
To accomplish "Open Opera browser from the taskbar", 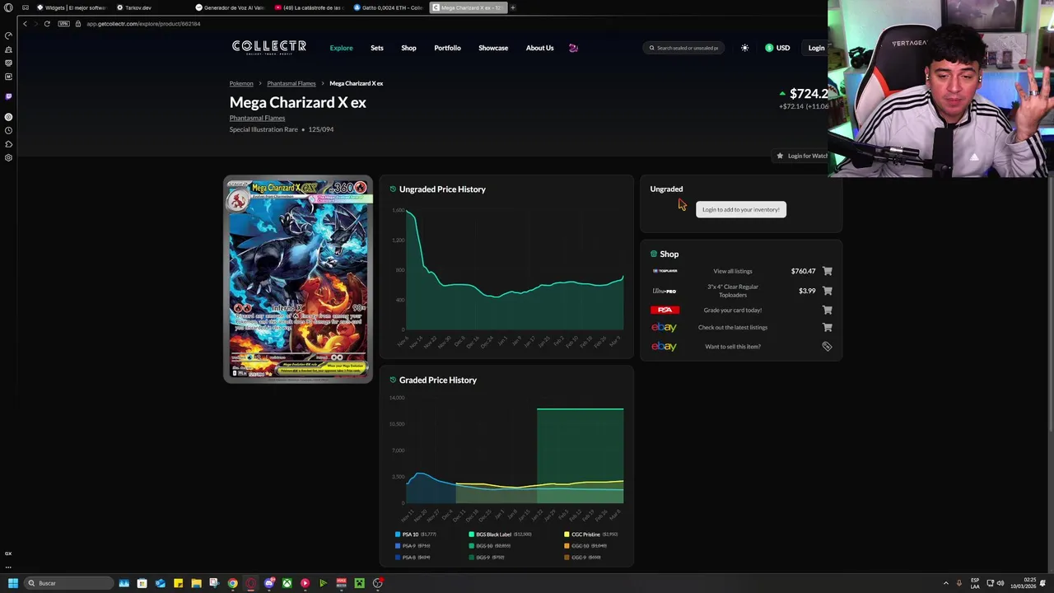I will click(x=250, y=583).
